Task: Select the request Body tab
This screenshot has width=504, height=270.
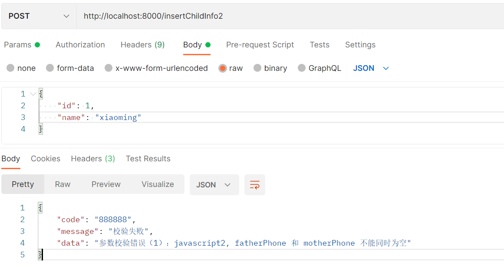Action: point(197,45)
